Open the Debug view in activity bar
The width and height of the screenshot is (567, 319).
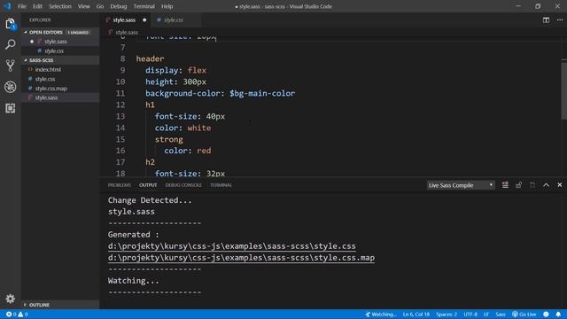pyautogui.click(x=10, y=87)
